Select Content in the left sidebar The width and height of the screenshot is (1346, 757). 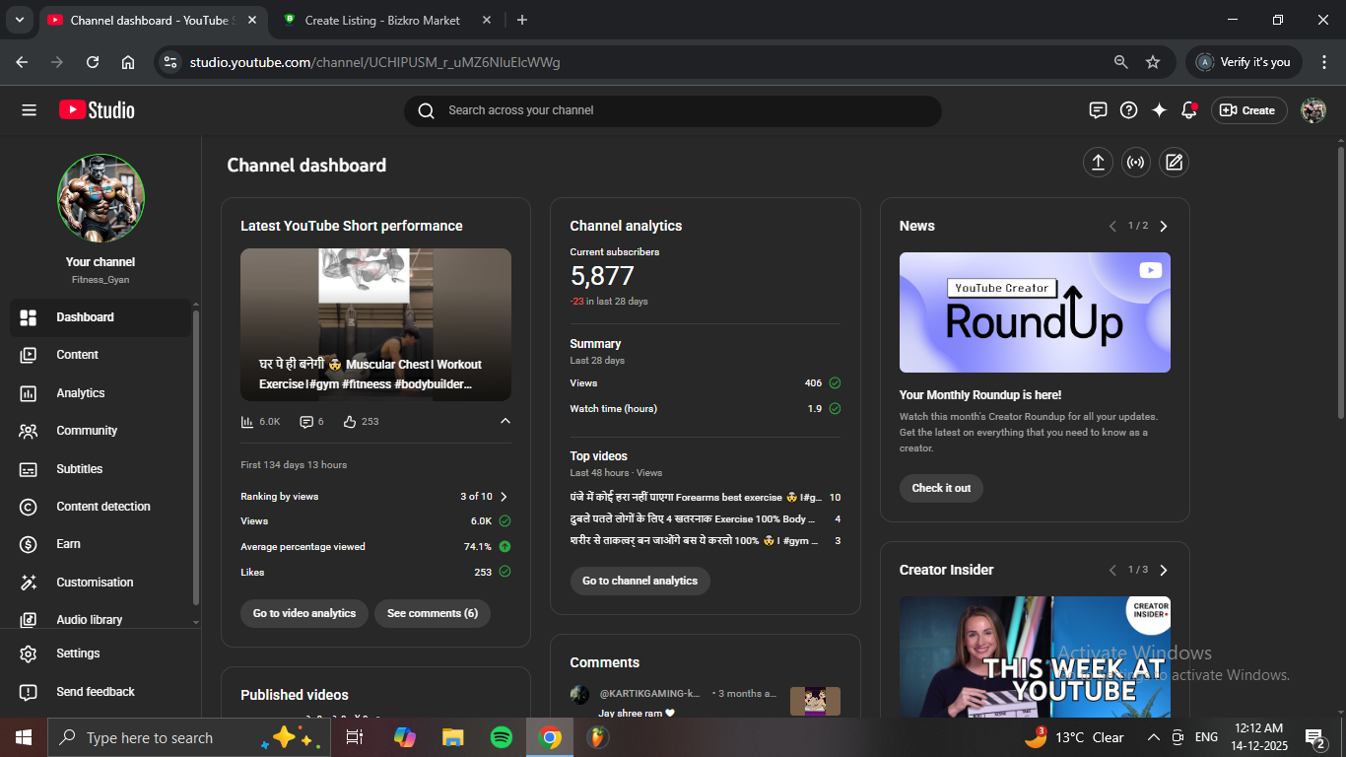(x=77, y=355)
